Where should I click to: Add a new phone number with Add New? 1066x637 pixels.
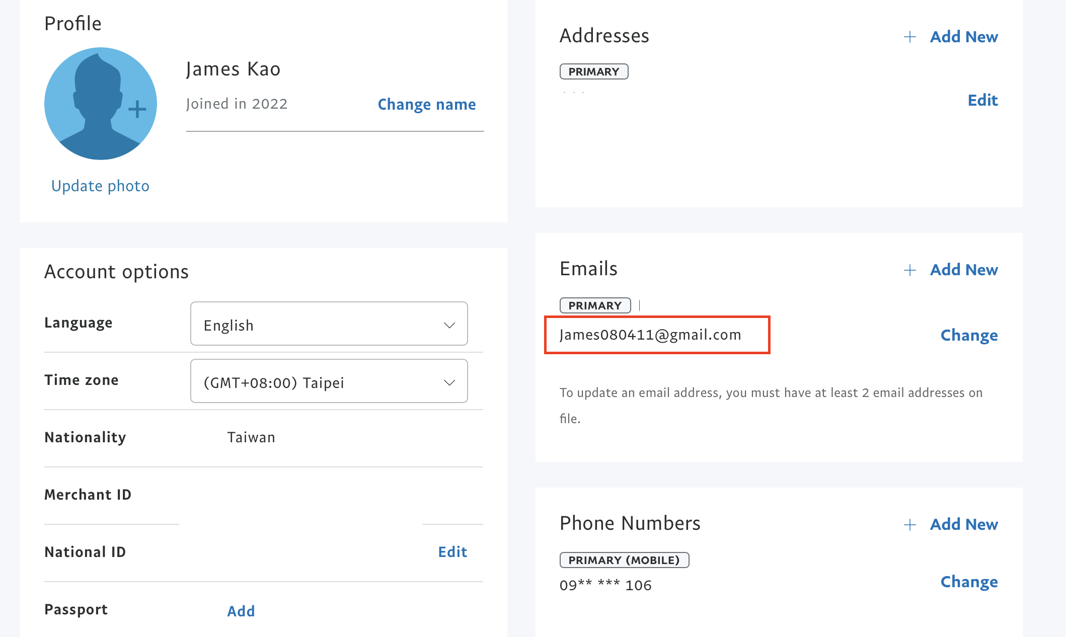pyautogui.click(x=964, y=524)
